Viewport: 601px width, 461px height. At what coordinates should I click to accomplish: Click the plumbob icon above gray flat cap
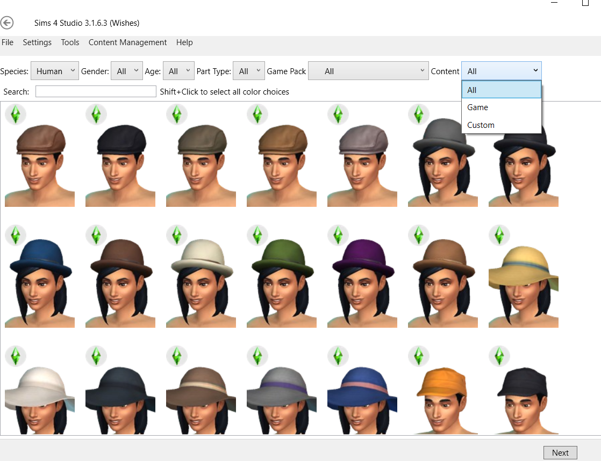pyautogui.click(x=338, y=114)
